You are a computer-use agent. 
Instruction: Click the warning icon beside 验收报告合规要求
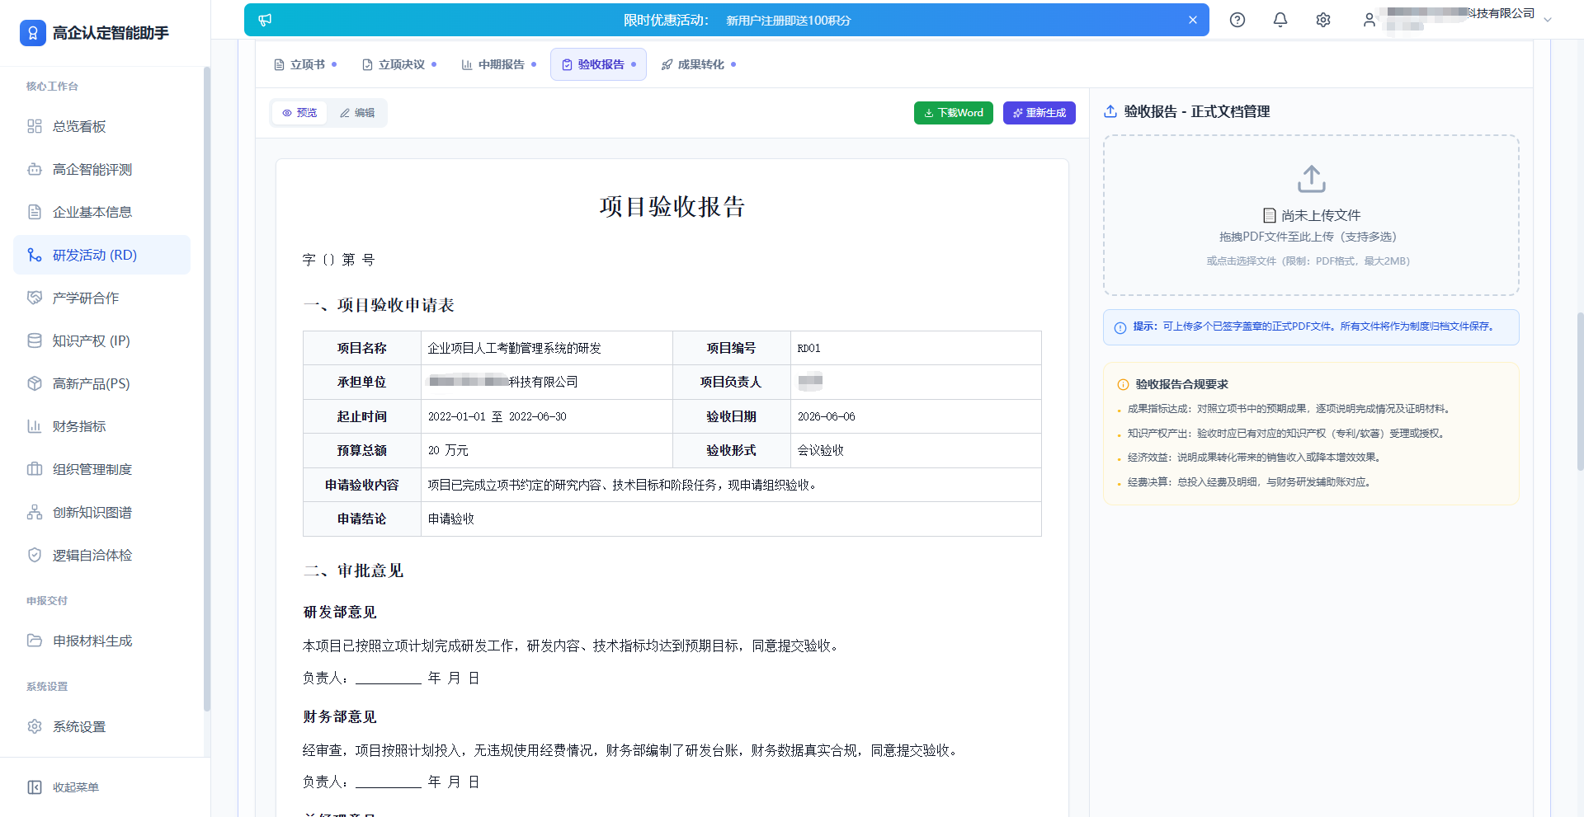(1123, 384)
